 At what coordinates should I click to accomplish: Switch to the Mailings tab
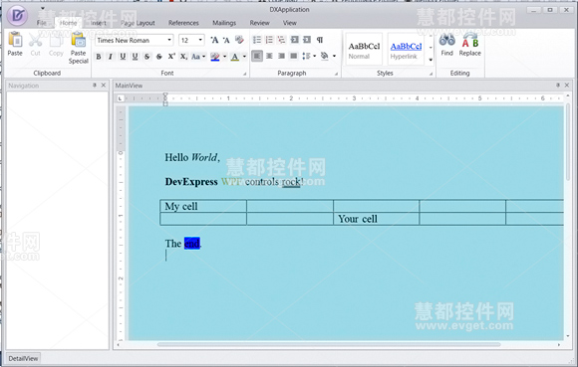point(224,23)
